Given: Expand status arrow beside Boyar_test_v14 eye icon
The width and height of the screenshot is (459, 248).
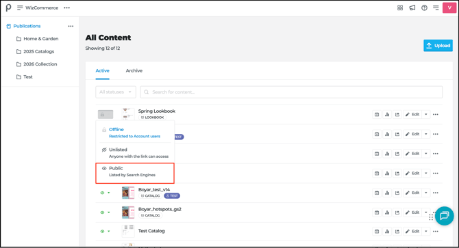Looking at the screenshot, I should [109, 193].
